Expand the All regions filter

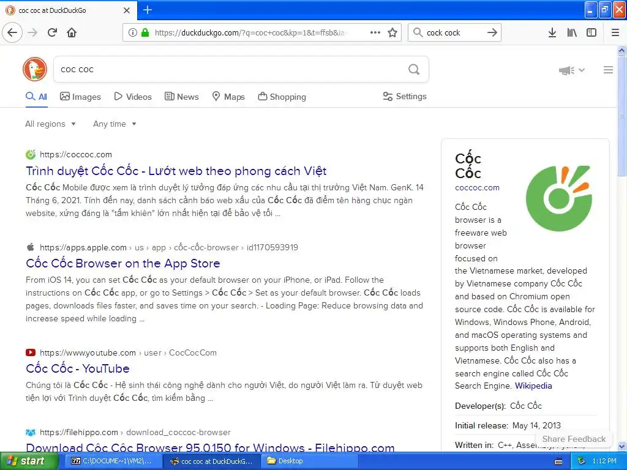coord(50,124)
